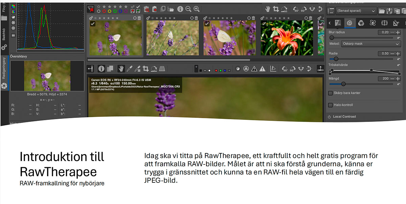Enable the Halo-kontroll checkbox
The image size is (406, 204).
pyautogui.click(x=331, y=105)
